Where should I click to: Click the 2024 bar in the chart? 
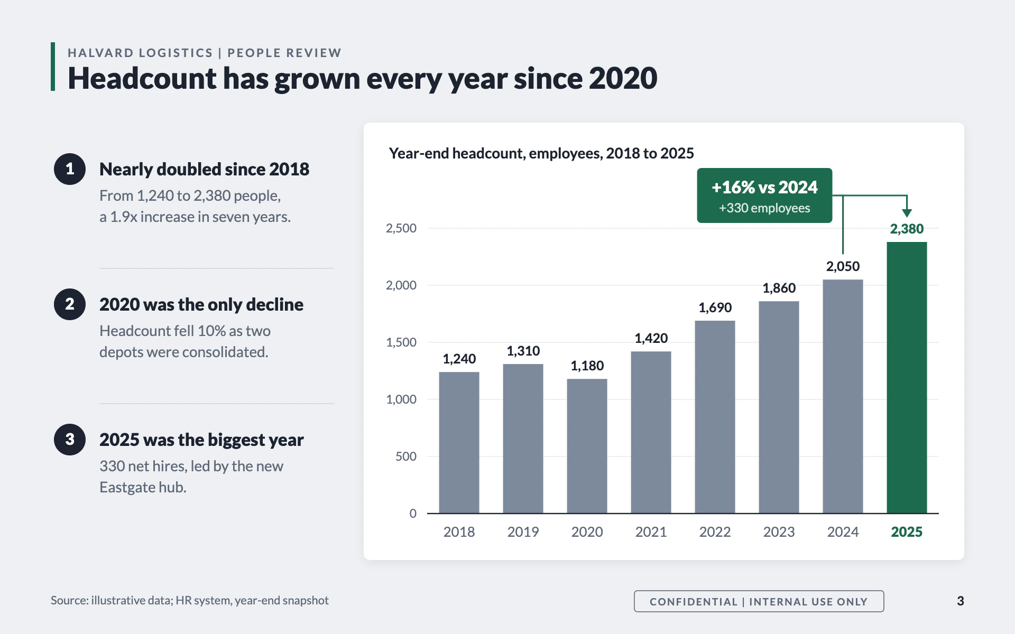843,396
